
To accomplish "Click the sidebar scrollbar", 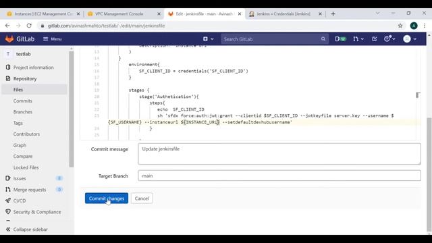I will (72, 109).
